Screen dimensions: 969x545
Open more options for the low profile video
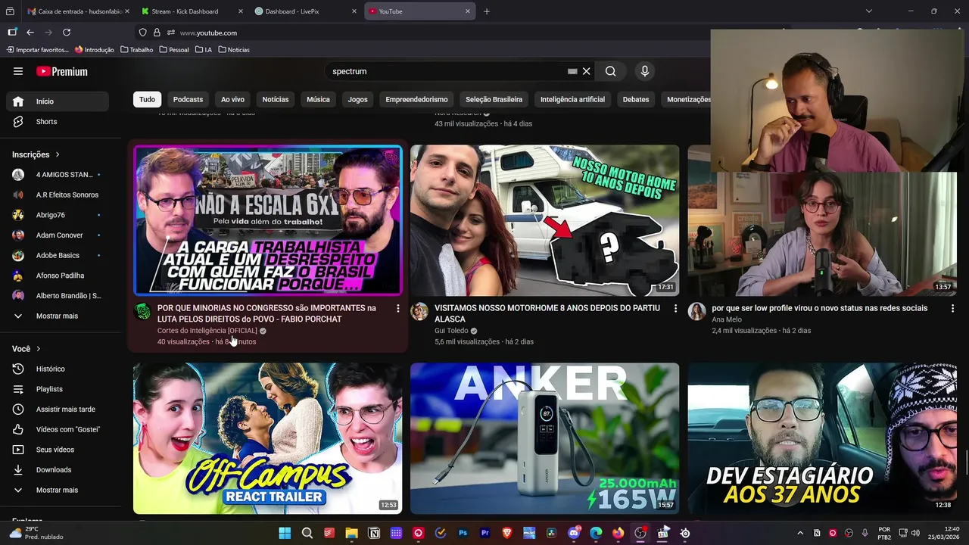(x=952, y=308)
